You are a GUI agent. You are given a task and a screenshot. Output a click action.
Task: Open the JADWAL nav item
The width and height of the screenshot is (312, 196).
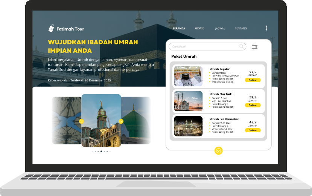(220, 29)
